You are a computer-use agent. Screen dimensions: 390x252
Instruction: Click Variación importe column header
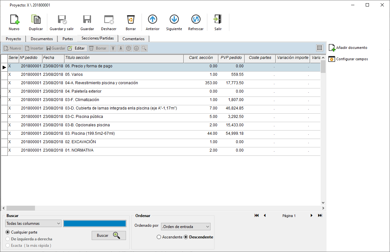(293, 58)
